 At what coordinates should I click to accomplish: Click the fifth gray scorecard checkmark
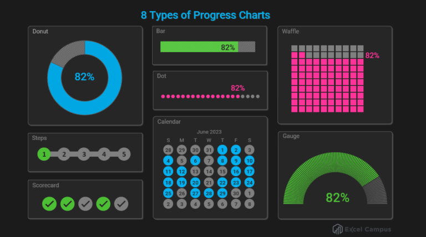[x=121, y=204]
